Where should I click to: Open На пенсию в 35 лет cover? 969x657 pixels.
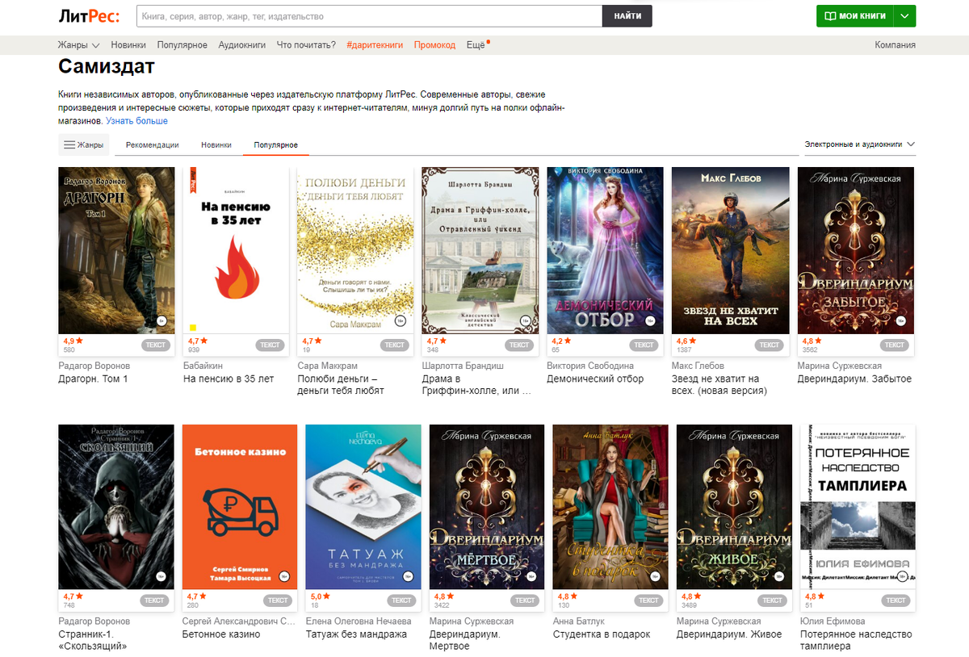(x=236, y=250)
